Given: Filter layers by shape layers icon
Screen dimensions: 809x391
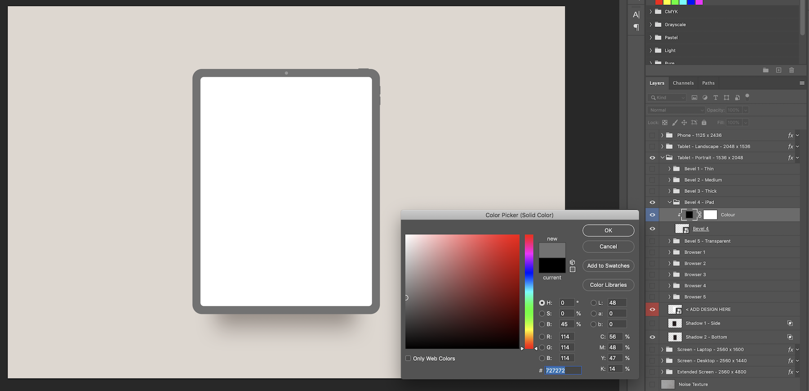Looking at the screenshot, I should tap(726, 97).
